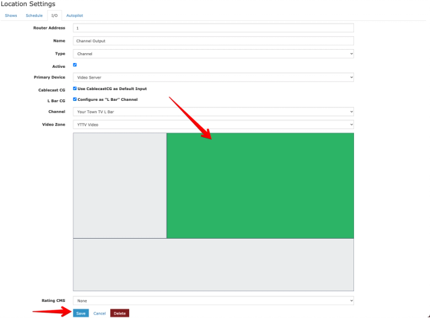Click the red Delete button

(120, 313)
